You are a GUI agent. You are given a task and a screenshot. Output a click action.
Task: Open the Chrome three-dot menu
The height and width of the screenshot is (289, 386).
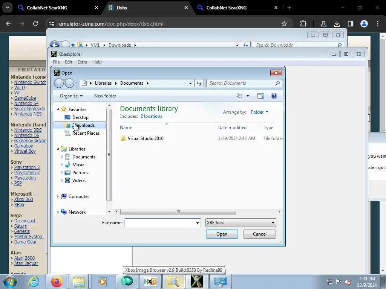[x=378, y=24]
